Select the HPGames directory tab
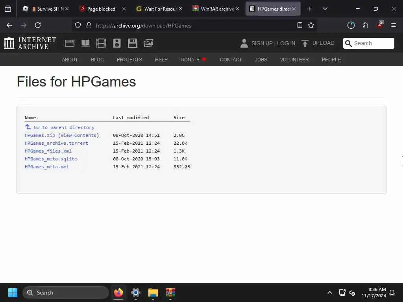Screen dimensions: 403x302 [273, 9]
